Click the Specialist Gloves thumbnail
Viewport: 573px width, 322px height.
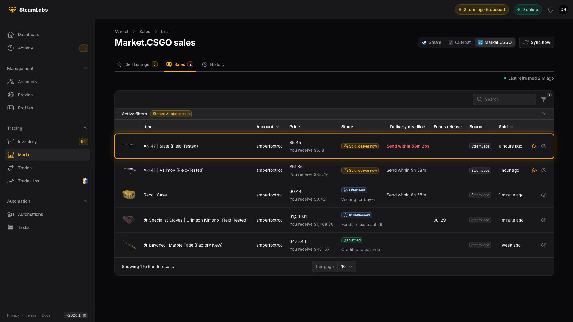[x=129, y=220]
